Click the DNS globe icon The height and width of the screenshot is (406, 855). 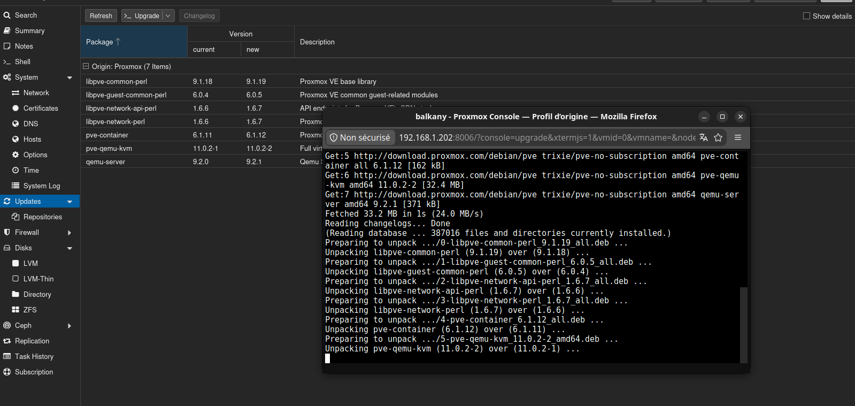pos(16,124)
